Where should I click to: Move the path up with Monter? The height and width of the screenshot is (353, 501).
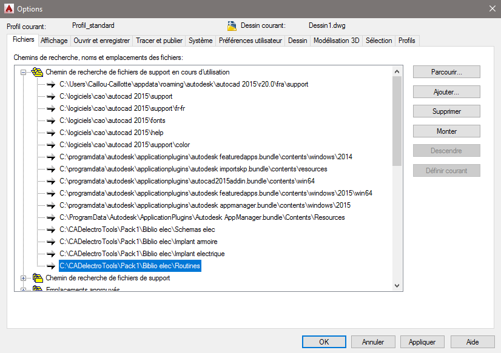click(x=446, y=131)
